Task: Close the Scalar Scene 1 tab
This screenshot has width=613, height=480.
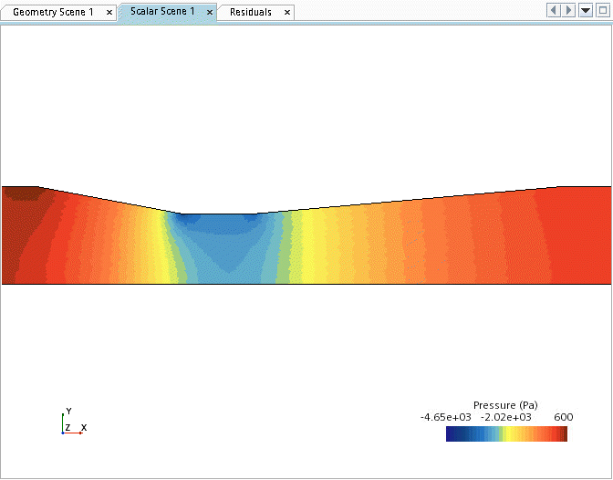Action: (210, 13)
